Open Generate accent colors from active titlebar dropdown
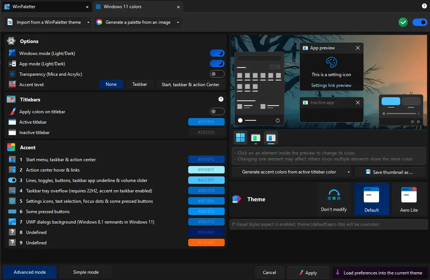Screen dimensions: 430x280 (292, 172)
